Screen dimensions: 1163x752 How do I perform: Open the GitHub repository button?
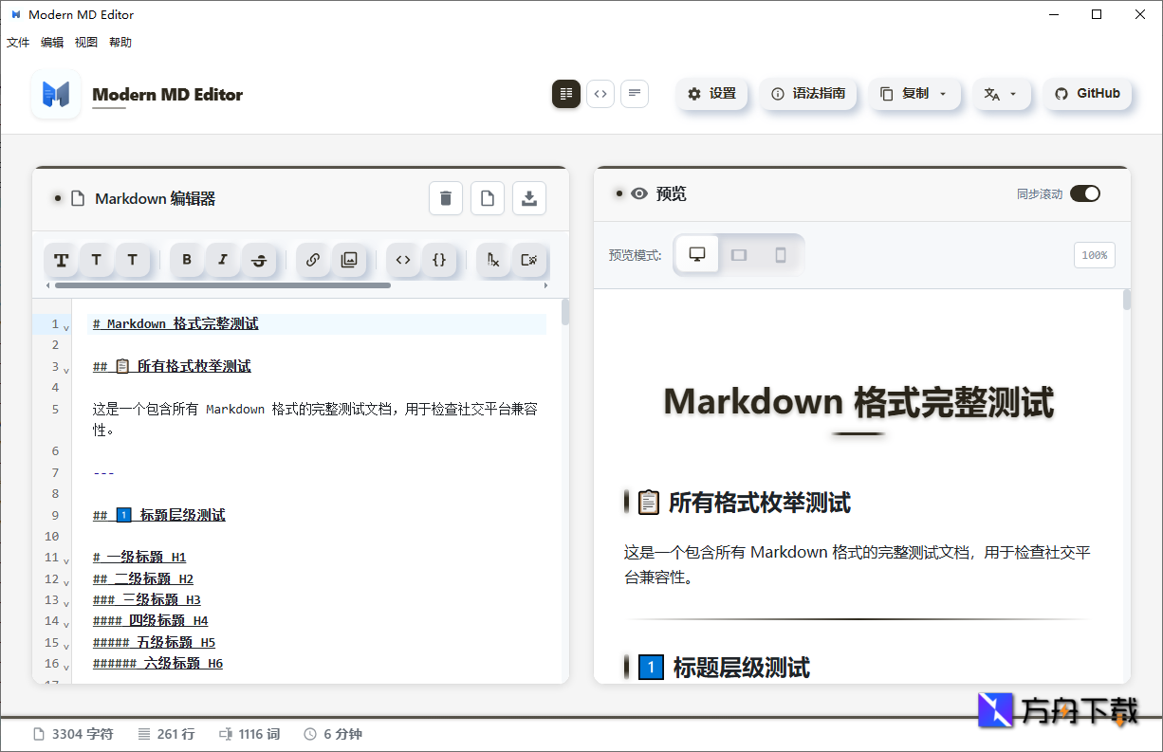tap(1087, 94)
